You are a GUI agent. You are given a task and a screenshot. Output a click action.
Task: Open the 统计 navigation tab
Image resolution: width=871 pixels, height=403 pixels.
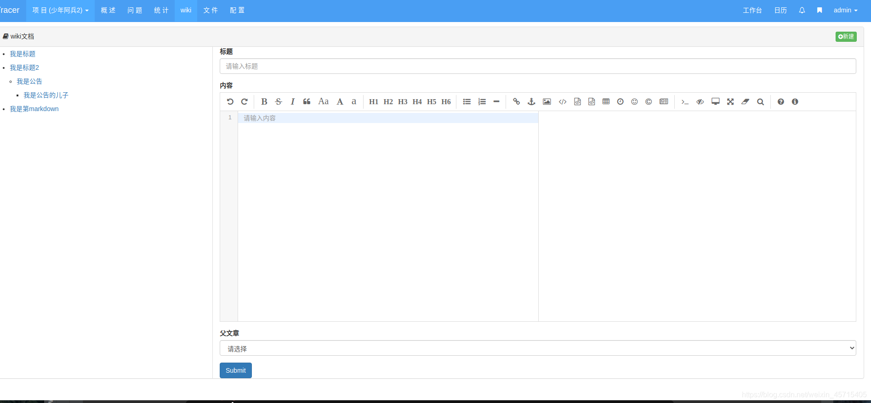[161, 11]
